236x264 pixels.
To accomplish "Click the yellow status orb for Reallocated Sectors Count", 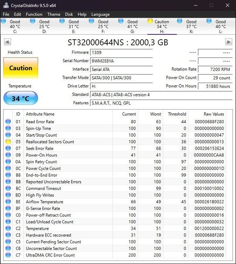I will pos(8,142).
